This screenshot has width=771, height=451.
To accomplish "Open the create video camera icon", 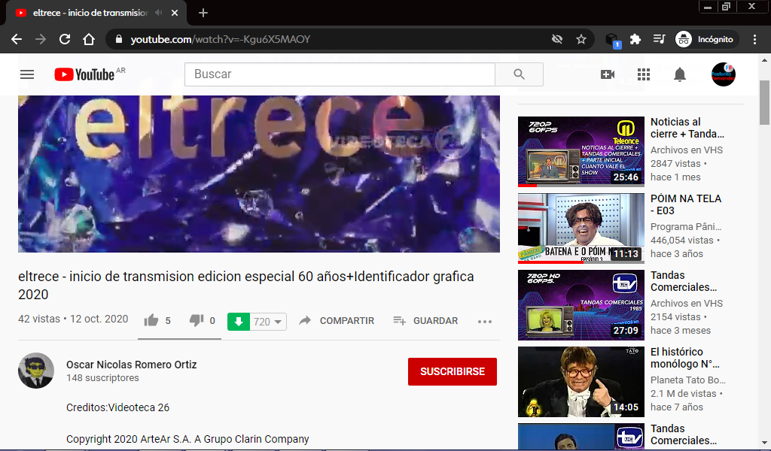I will point(608,74).
